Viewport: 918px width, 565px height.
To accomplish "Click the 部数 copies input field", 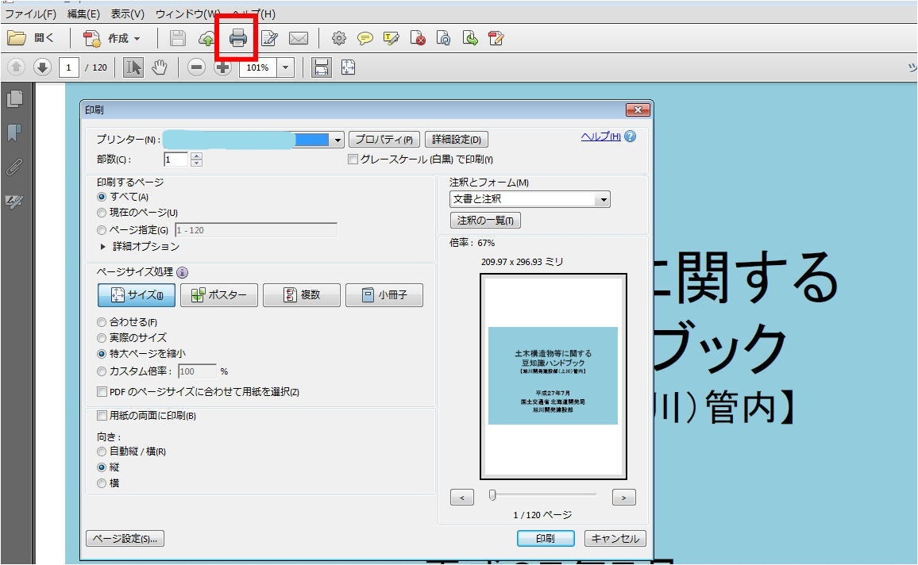I will (176, 160).
